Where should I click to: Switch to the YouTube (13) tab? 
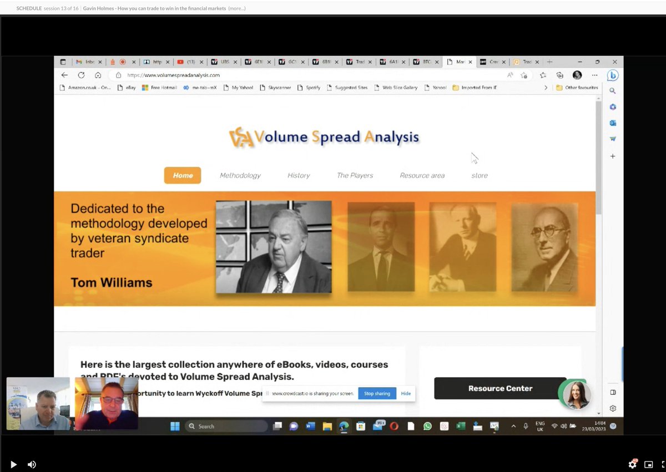click(191, 62)
